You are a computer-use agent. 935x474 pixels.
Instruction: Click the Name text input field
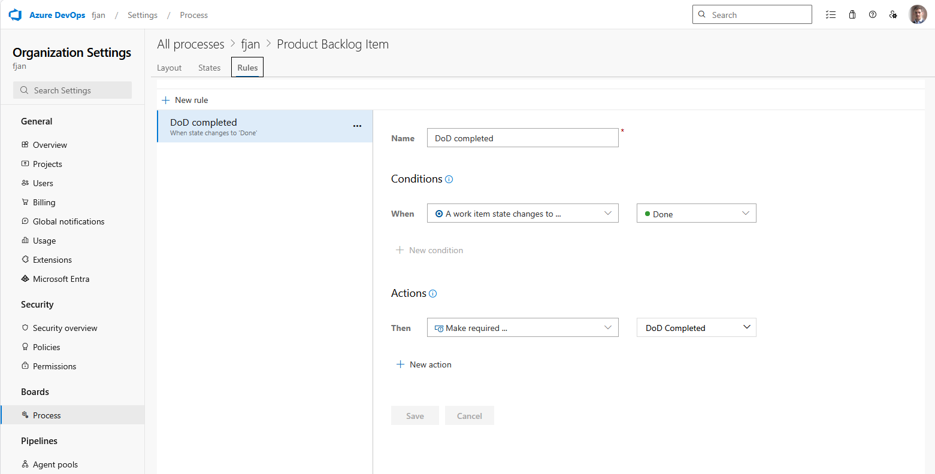point(522,138)
